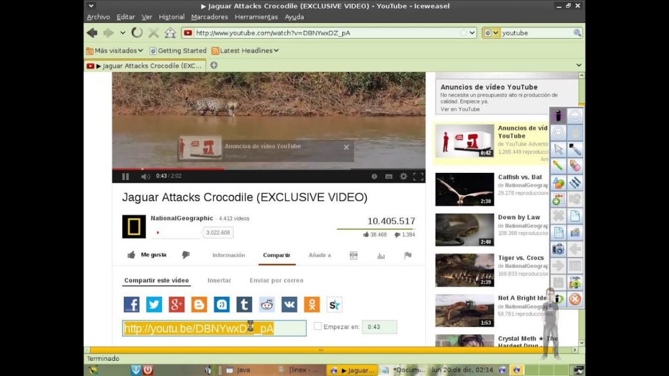Select the add text tool in annotation toolbar
Image resolution: width=669 pixels, height=376 pixels.
(x=558, y=199)
